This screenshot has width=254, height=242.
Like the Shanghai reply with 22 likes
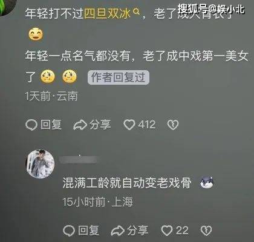tap(175, 231)
